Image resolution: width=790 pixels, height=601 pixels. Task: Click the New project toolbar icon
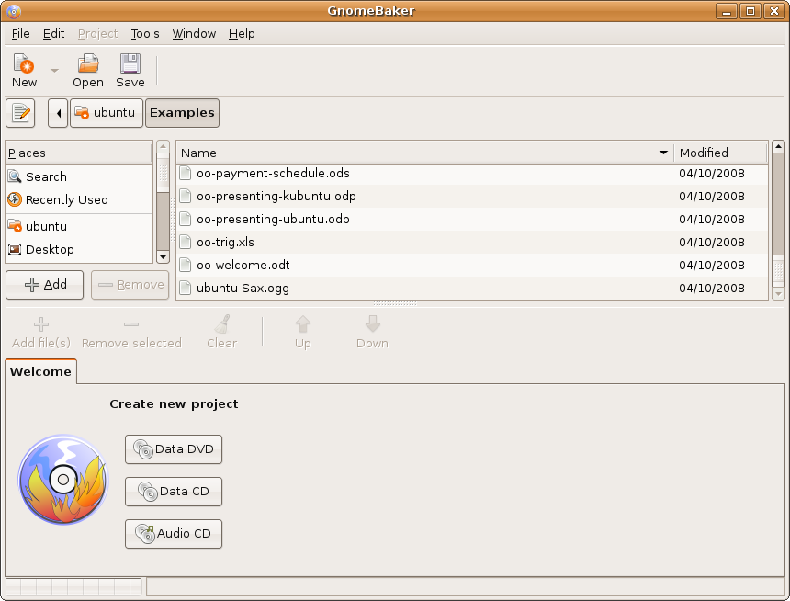24,70
